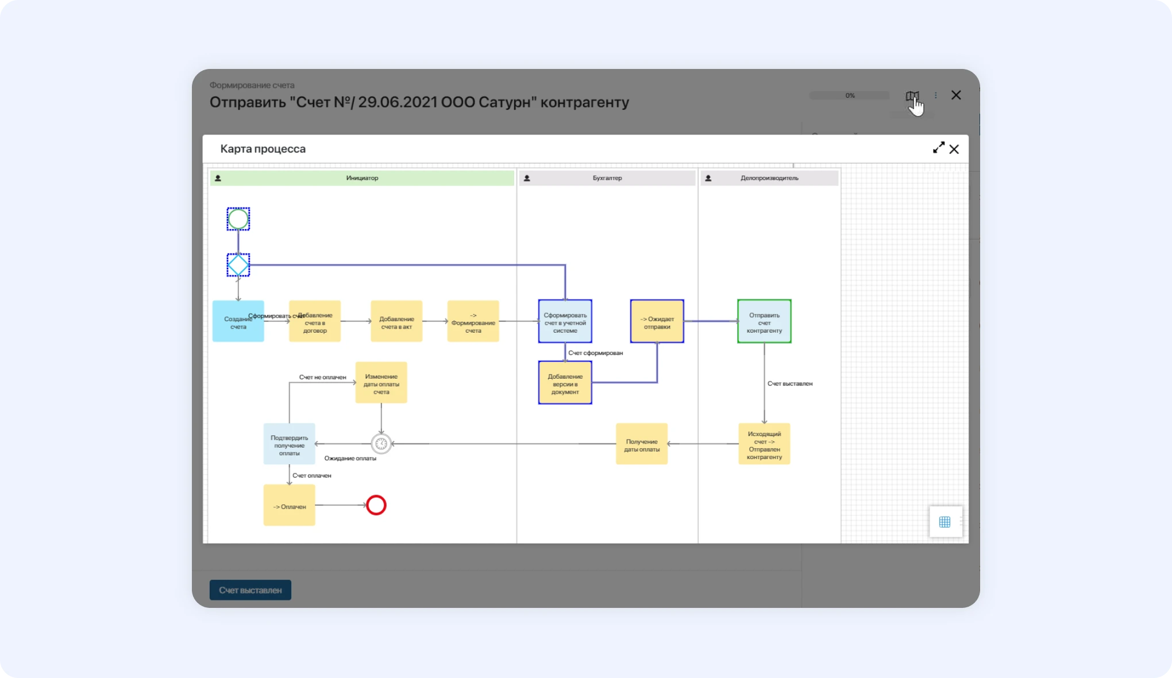The image size is (1172, 678).
Task: Expand process map to fullscreen
Action: coord(938,148)
